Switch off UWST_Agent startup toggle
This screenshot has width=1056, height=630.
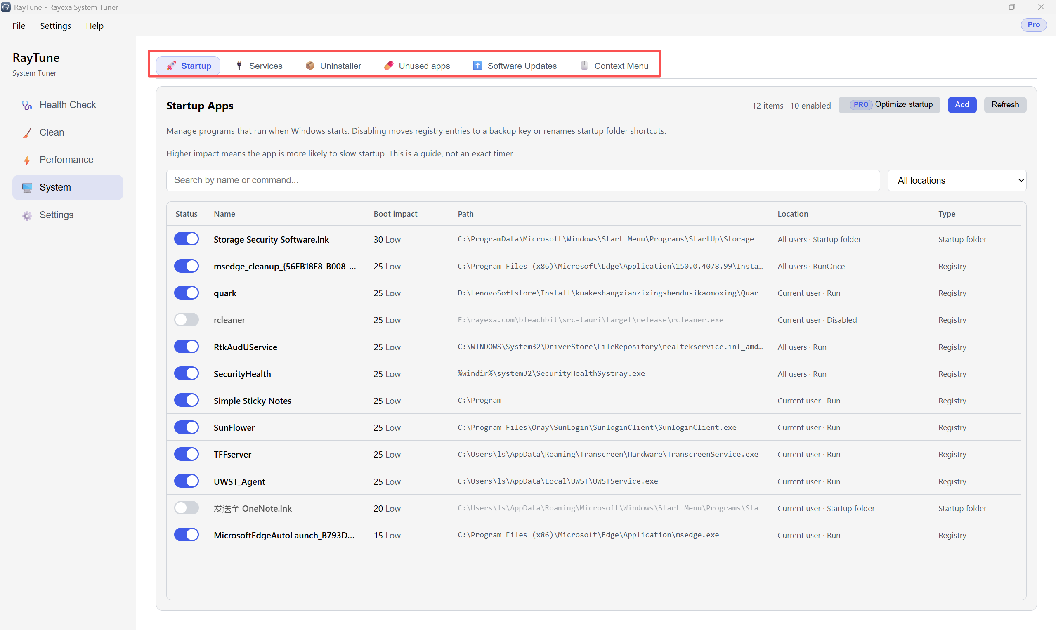tap(187, 481)
